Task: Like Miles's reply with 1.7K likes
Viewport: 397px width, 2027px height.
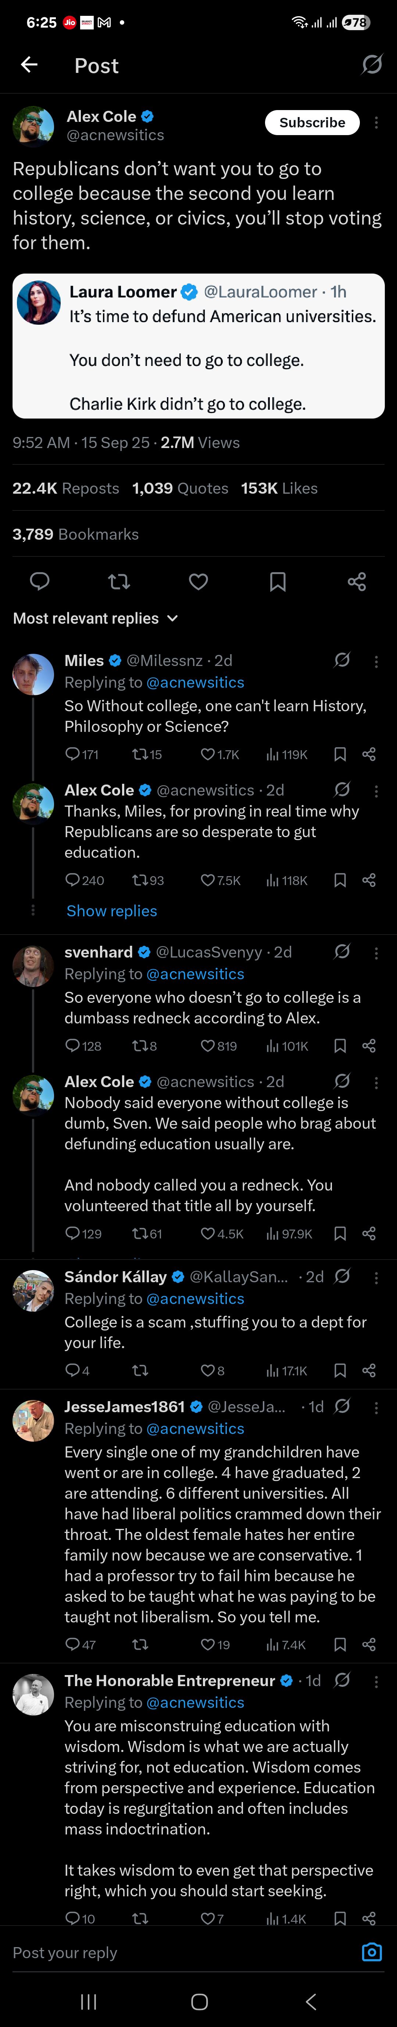Action: click(x=219, y=755)
